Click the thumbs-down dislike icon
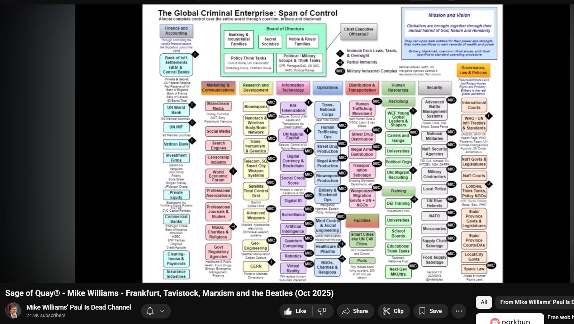 pos(322,311)
